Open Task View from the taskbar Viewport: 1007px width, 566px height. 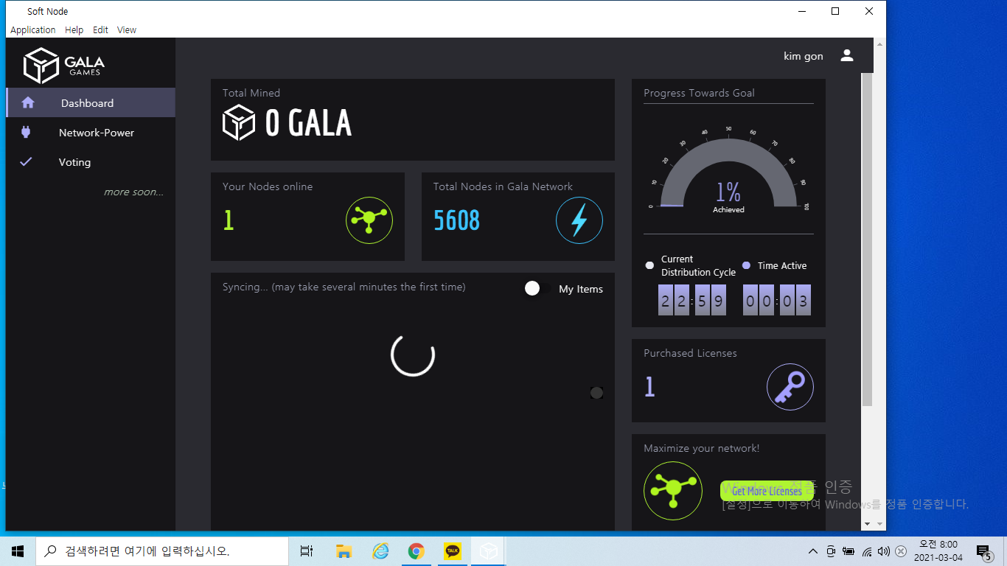[307, 551]
